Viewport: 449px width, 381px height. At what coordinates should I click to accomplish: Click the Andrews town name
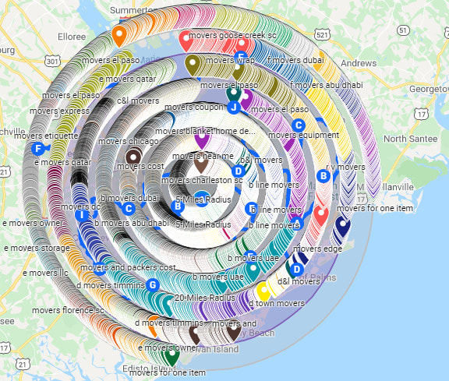359,63
